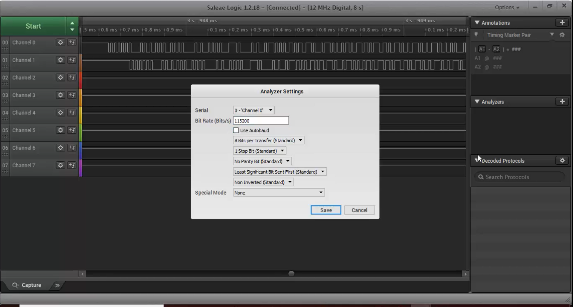Set trigger edge for Channel 3
The image size is (573, 307).
coord(72,95)
